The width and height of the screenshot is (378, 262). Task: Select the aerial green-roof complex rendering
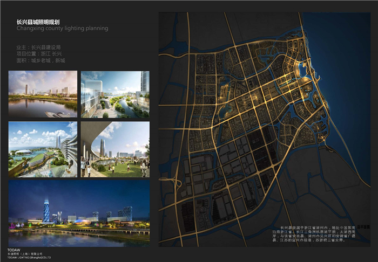coord(43,149)
